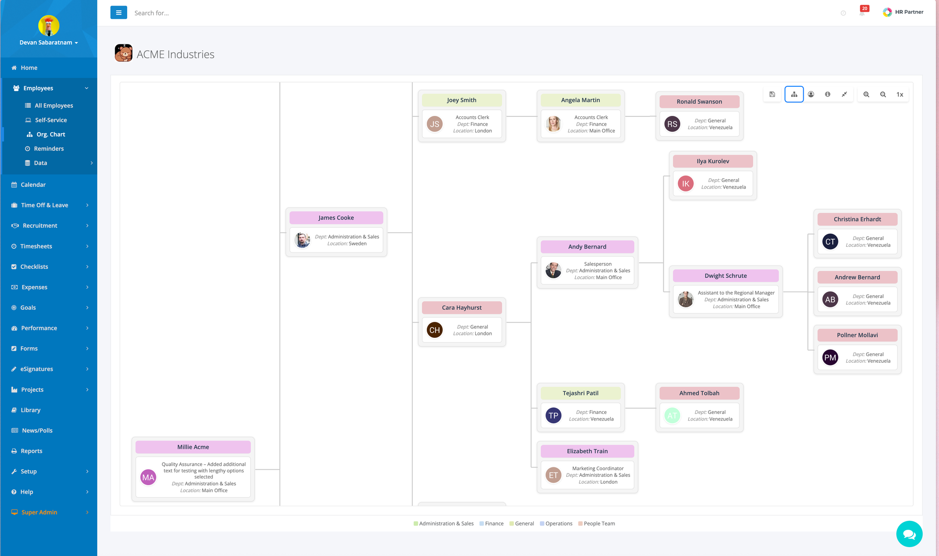Click the hamburger menu button
939x556 pixels.
[x=118, y=13]
